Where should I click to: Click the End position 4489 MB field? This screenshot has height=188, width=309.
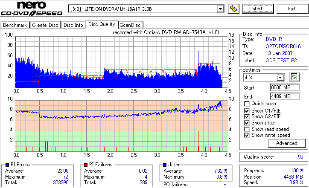point(285,96)
